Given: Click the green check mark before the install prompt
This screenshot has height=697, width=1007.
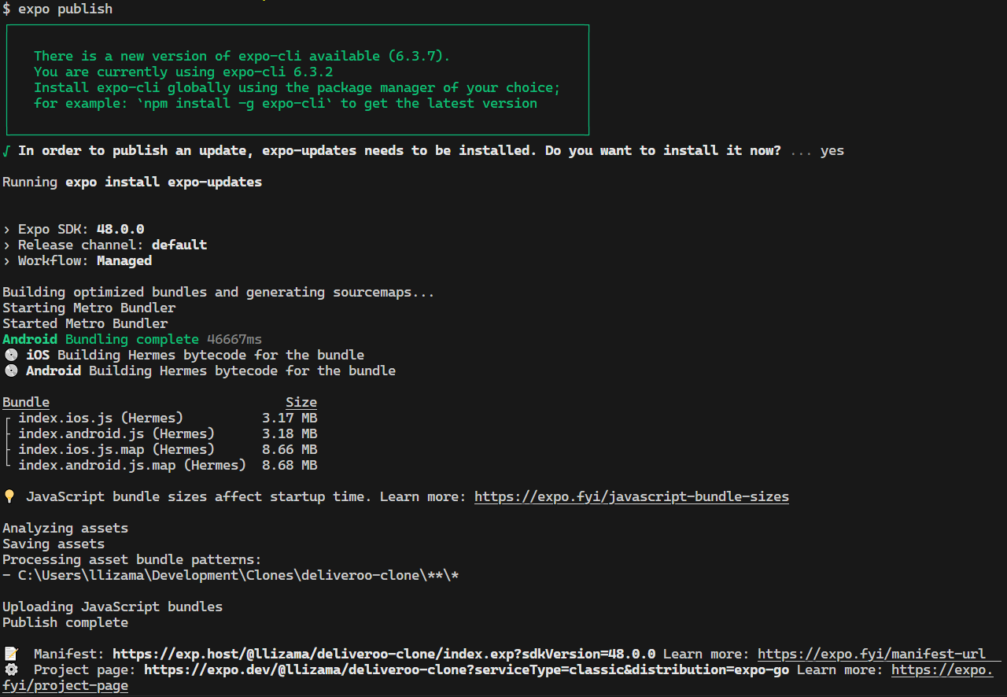Looking at the screenshot, I should pyautogui.click(x=6, y=150).
